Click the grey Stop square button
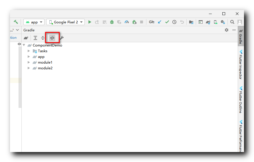The width and height of the screenshot is (254, 162). click(x=142, y=22)
